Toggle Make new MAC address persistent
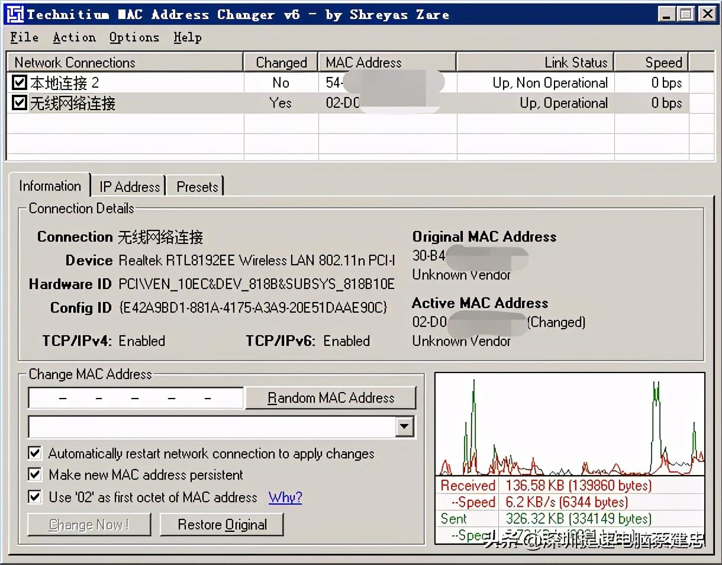Viewport: 722px width, 565px height. 35,475
